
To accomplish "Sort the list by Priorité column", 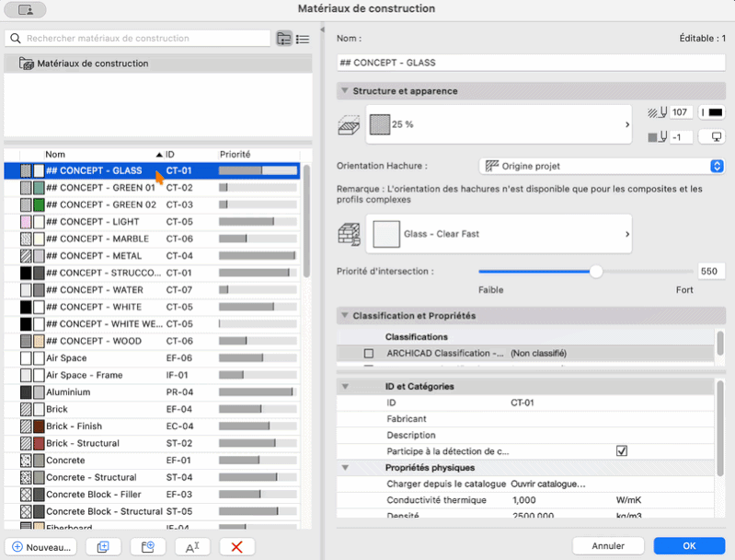I will pos(235,155).
